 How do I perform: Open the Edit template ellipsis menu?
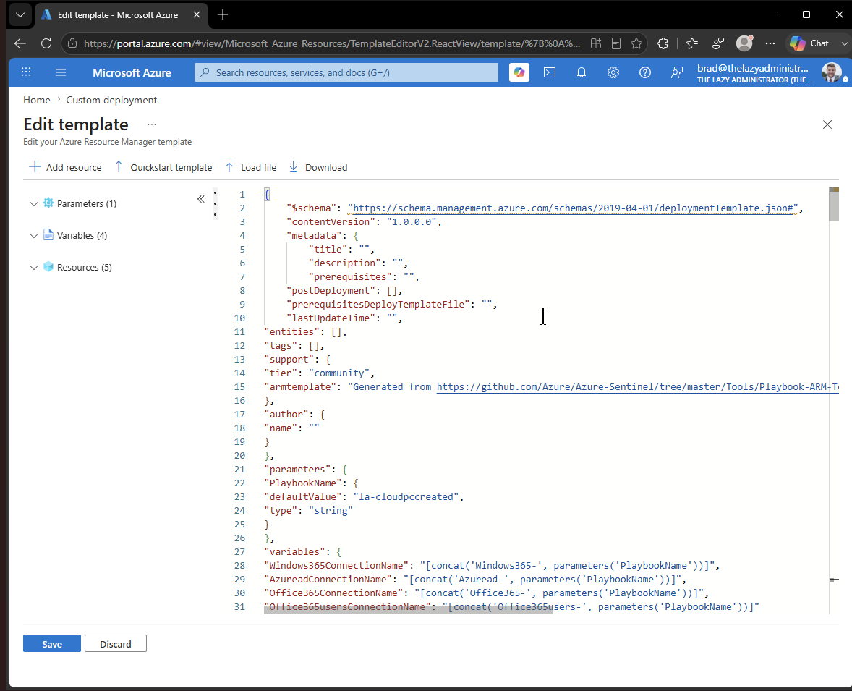(152, 124)
